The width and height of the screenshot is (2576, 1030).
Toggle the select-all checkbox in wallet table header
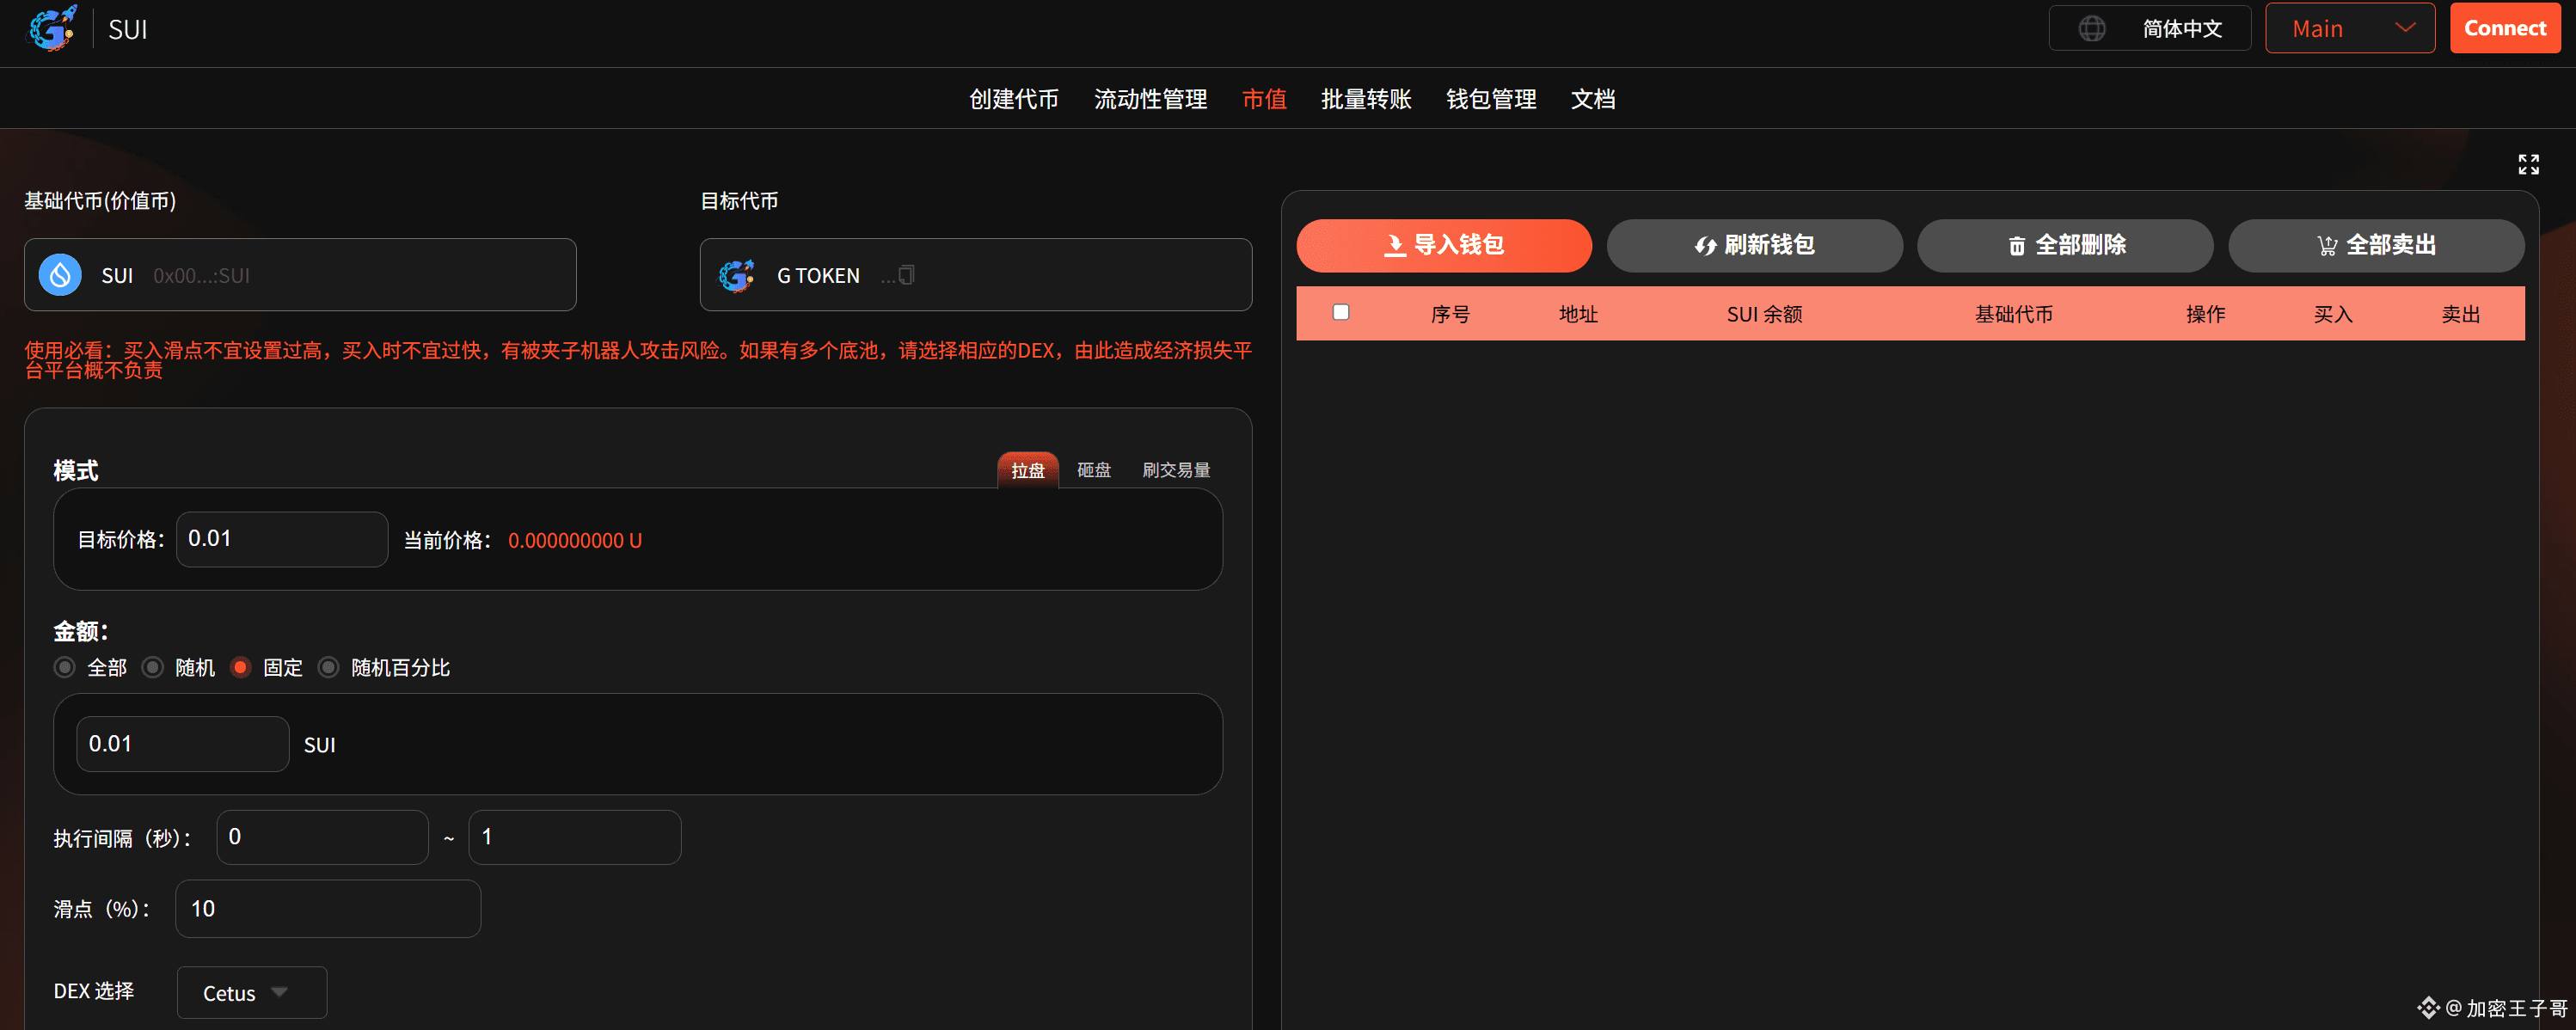(1341, 312)
